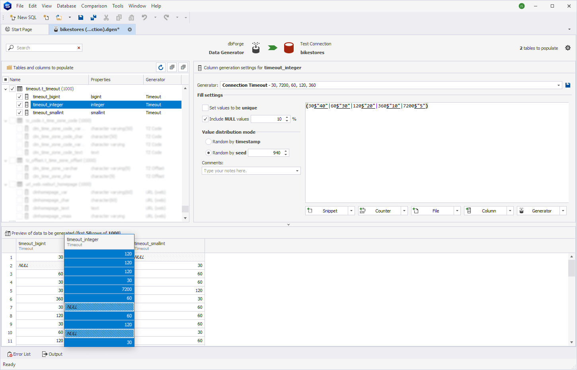Toggle the timeout.t_timeout table checkbox

click(12, 89)
